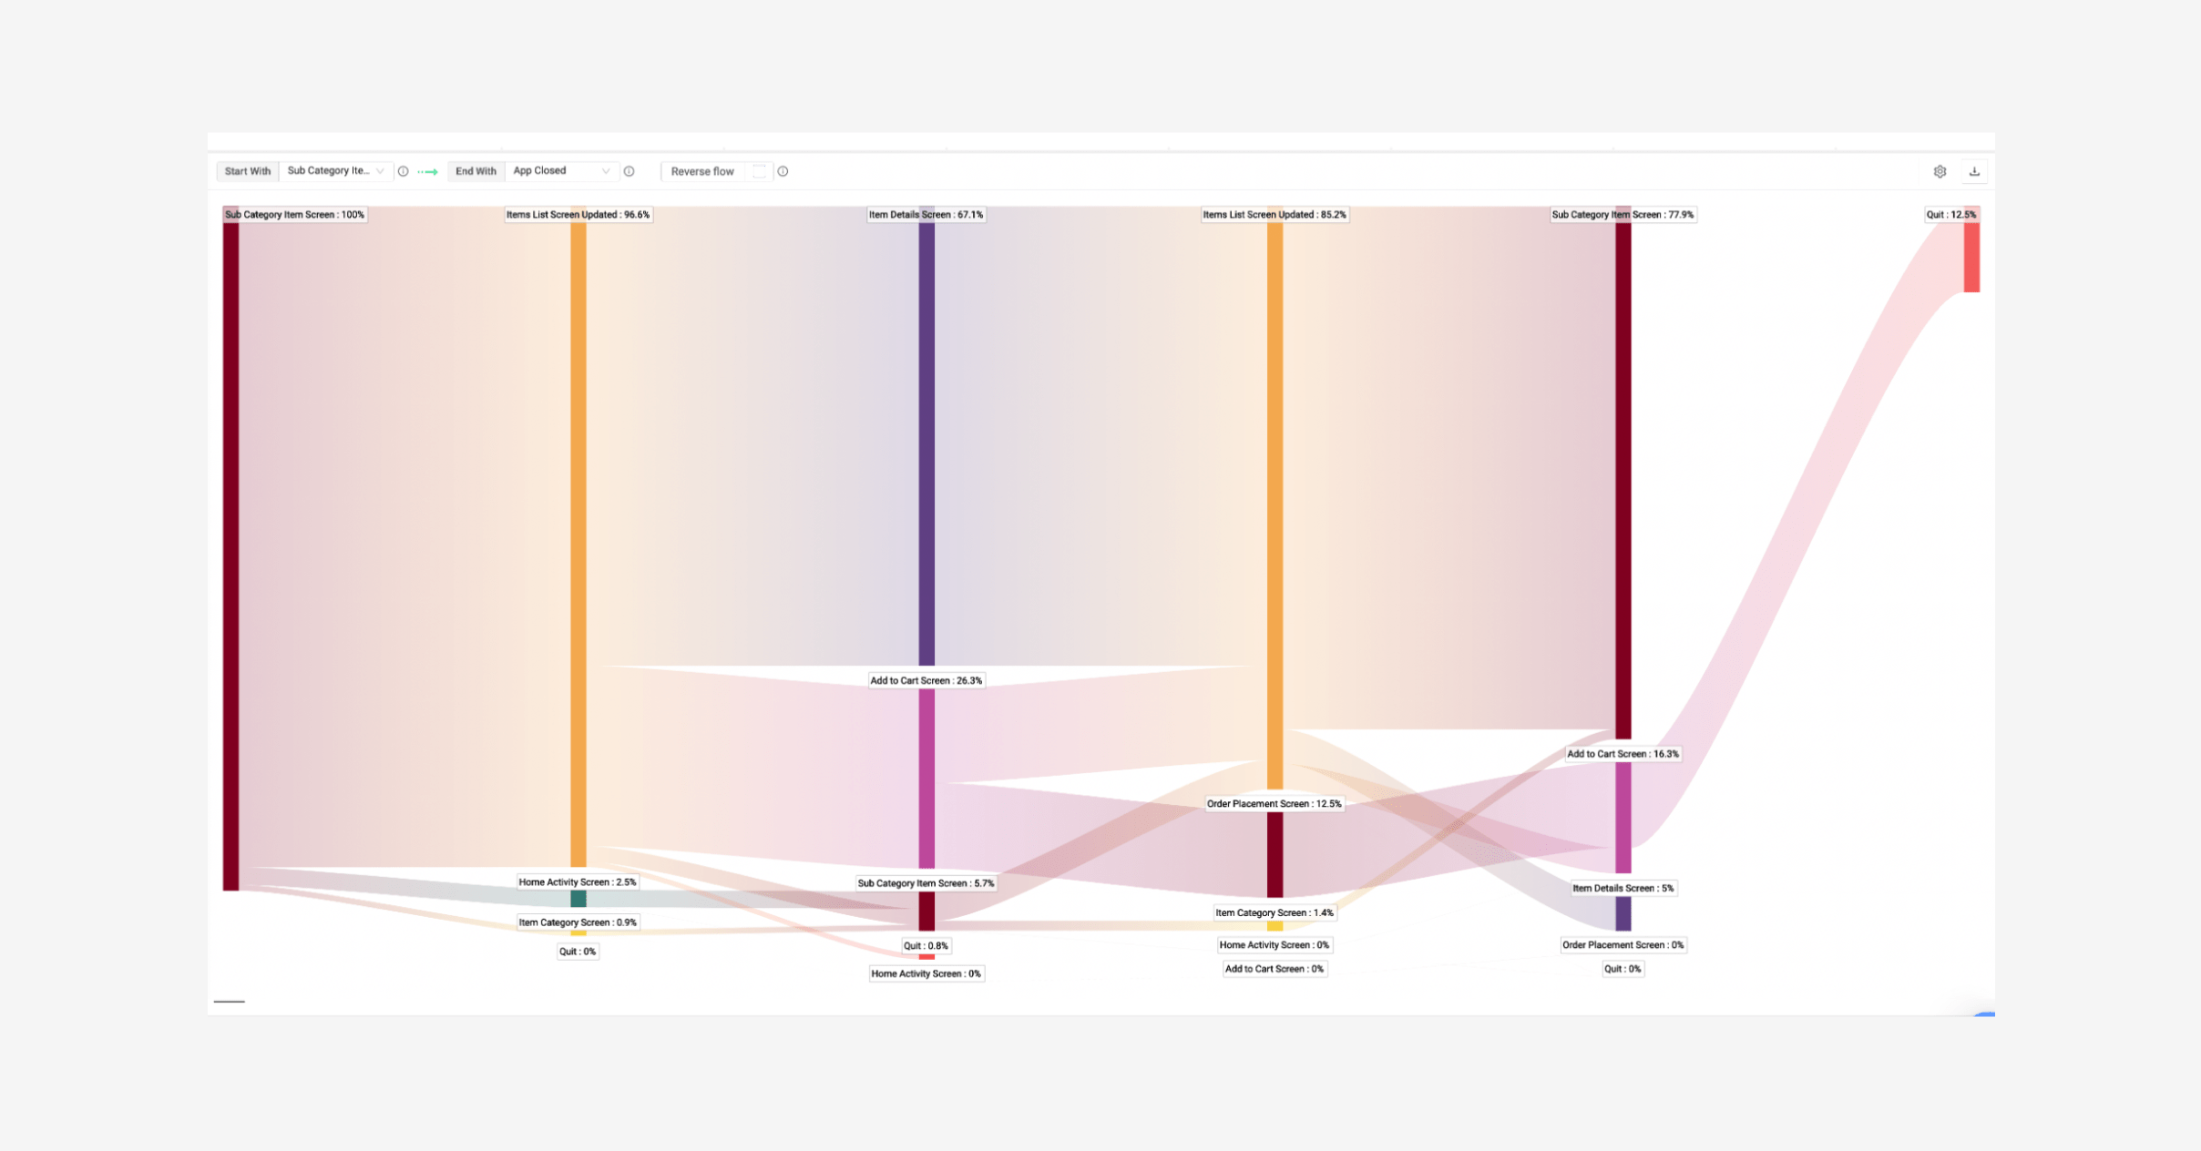The height and width of the screenshot is (1151, 2201).
Task: Show info next to Reverse flow
Action: pyautogui.click(x=783, y=171)
